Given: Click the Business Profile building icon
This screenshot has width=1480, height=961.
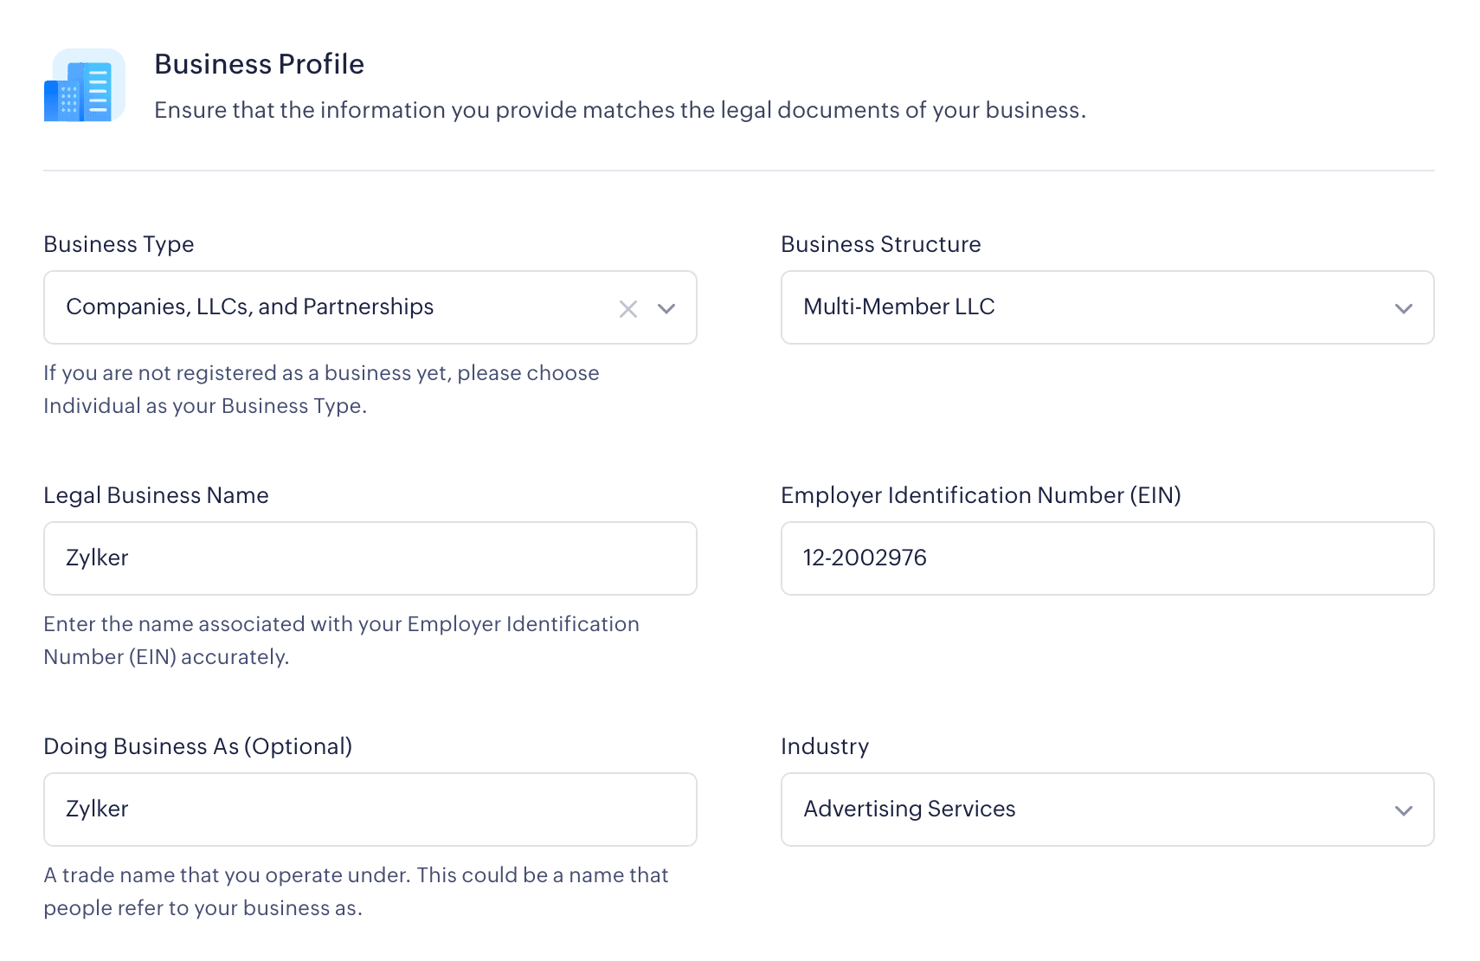Looking at the screenshot, I should pyautogui.click(x=85, y=86).
